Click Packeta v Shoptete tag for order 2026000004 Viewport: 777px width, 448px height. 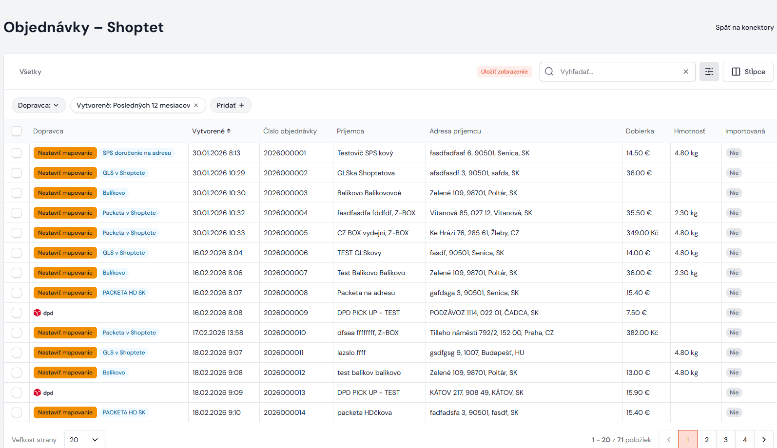click(129, 213)
